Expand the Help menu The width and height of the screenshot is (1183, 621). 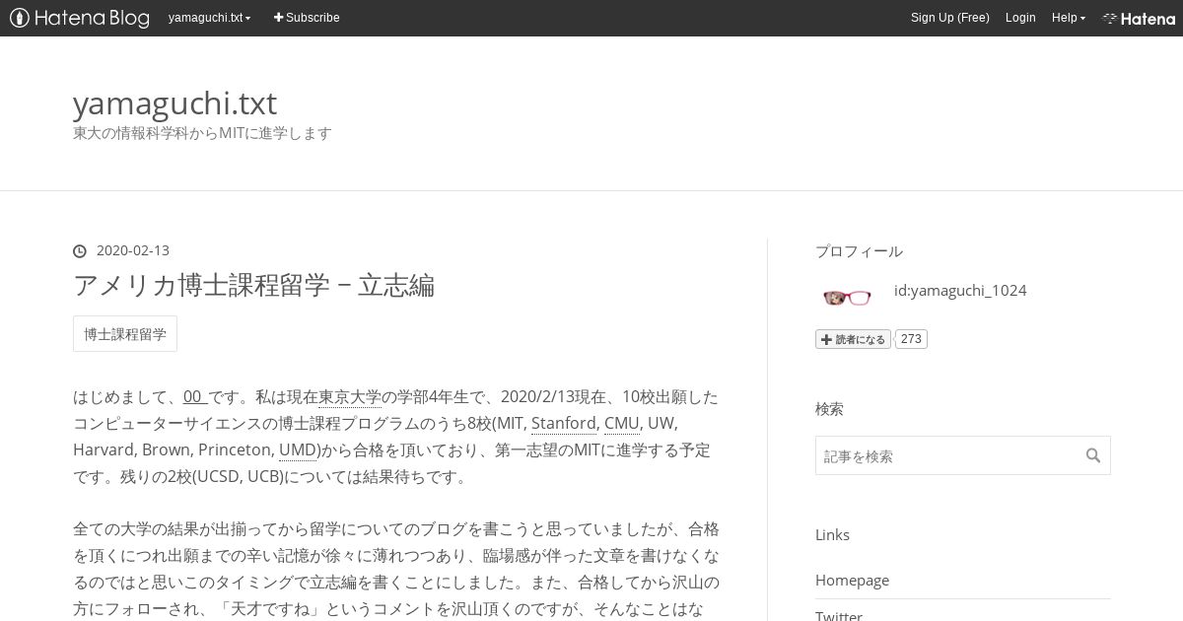(x=1069, y=18)
